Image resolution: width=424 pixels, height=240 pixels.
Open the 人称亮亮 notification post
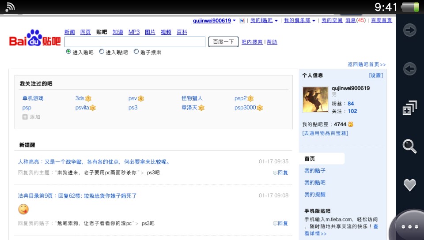94,162
